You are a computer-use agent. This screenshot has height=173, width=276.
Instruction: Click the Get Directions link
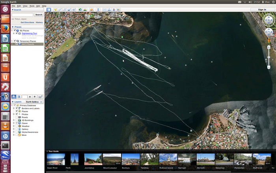[27, 23]
